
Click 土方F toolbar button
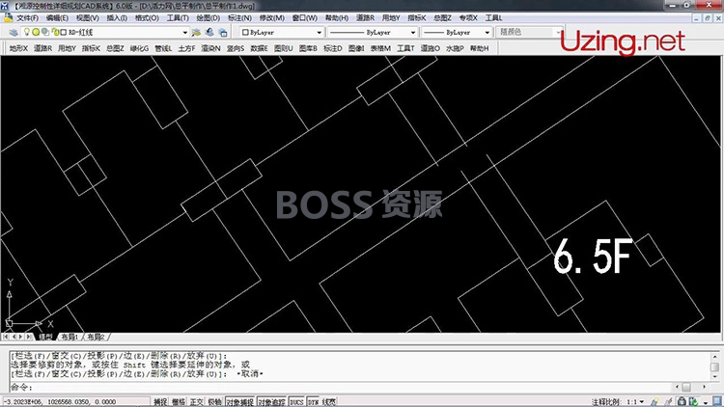[x=186, y=48]
